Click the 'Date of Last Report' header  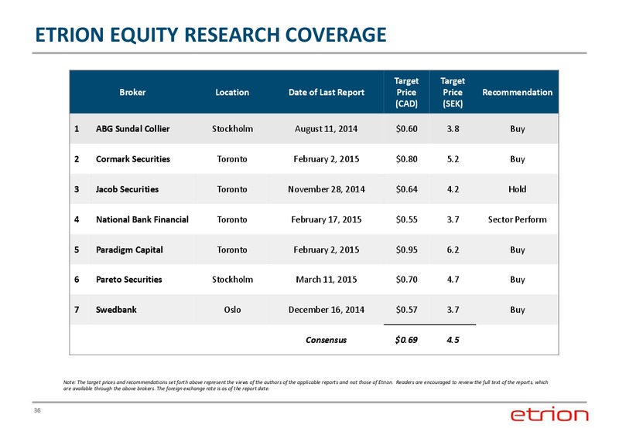[x=327, y=92]
